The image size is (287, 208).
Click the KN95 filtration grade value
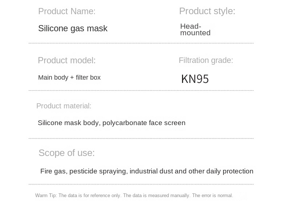(195, 79)
